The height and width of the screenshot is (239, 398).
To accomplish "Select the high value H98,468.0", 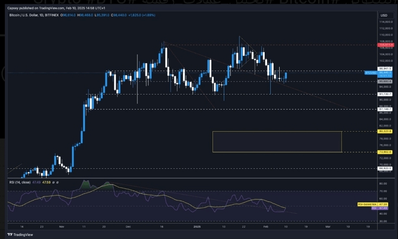I will click(85, 15).
